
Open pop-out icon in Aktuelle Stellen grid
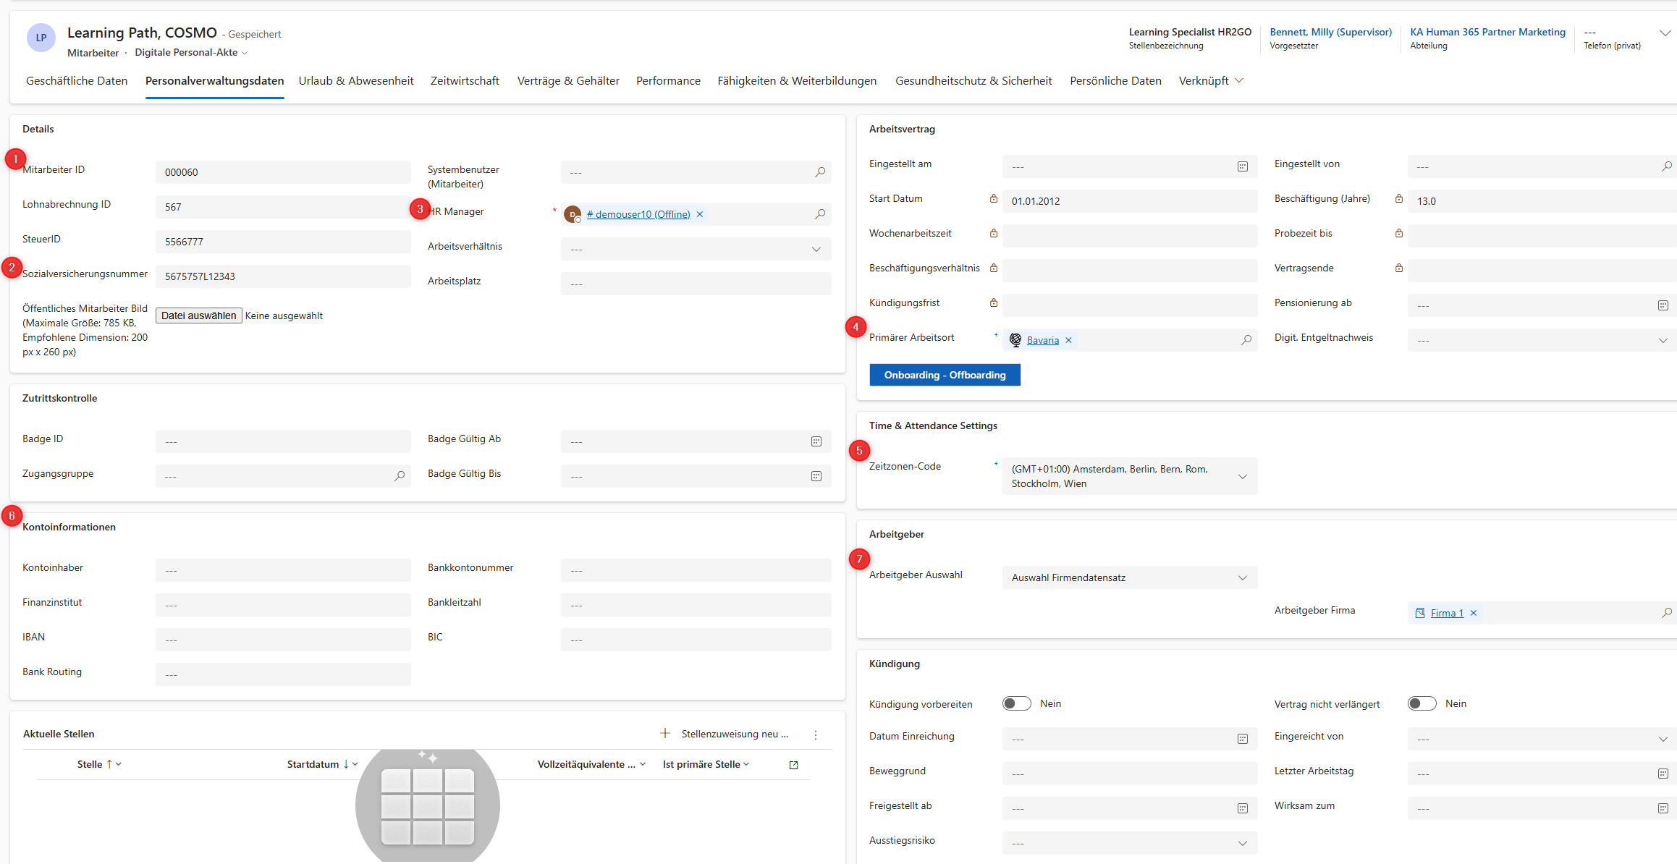[x=793, y=765]
